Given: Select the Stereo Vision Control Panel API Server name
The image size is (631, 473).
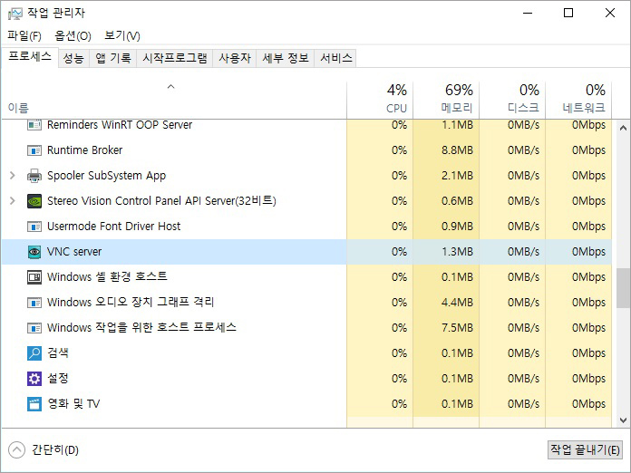Looking at the screenshot, I should tap(161, 200).
